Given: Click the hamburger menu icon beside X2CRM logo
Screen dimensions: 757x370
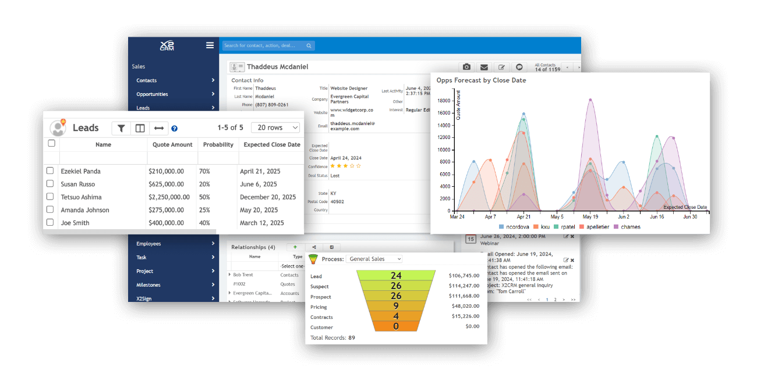Looking at the screenshot, I should 210,45.
